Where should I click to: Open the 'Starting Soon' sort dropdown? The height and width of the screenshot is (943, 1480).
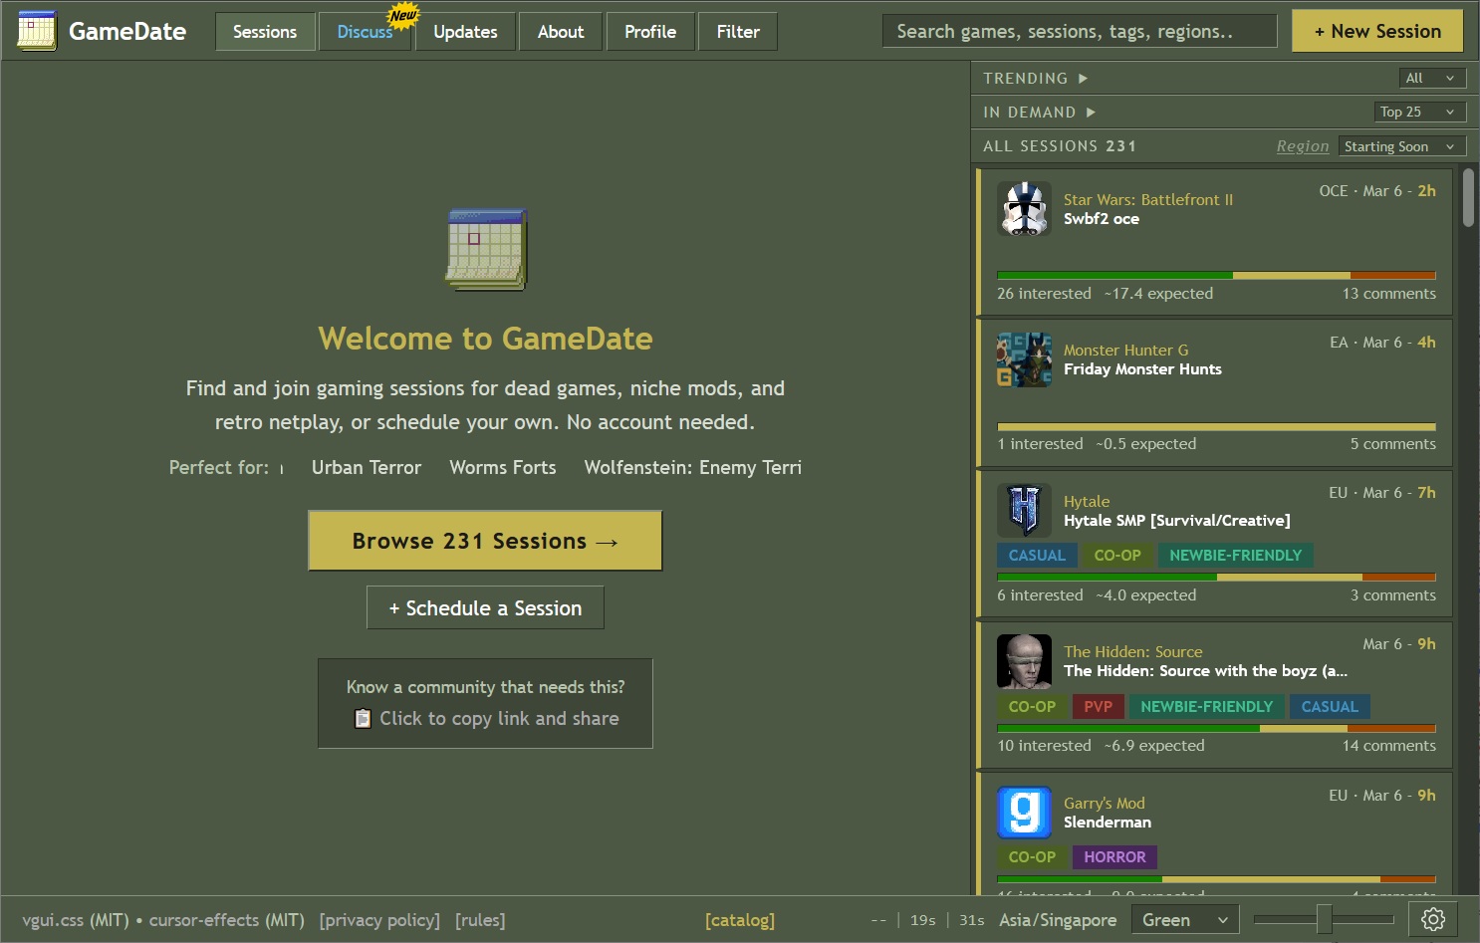(x=1401, y=145)
